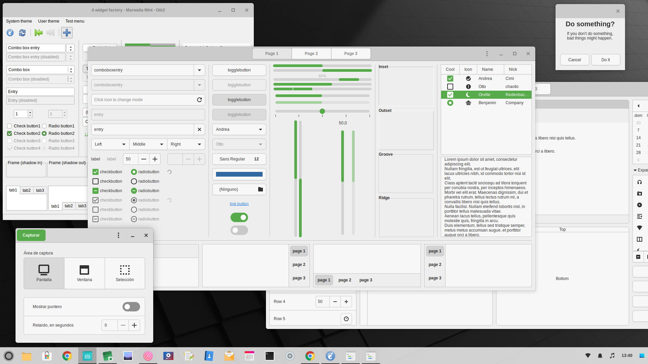Screen dimensions: 648x364
Task: Select the Pantalla capture mode icon
Action: tap(44, 270)
